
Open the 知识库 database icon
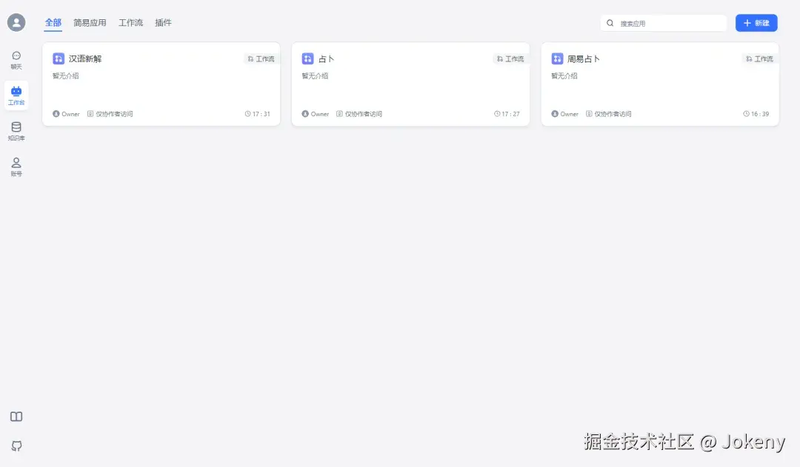(x=16, y=128)
